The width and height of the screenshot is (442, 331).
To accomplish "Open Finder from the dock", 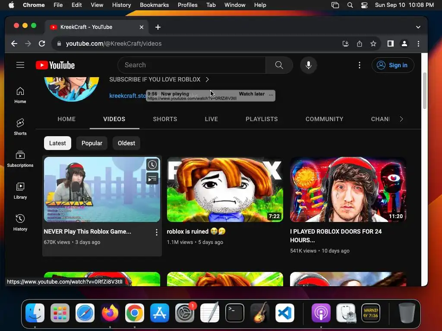I will (35, 313).
